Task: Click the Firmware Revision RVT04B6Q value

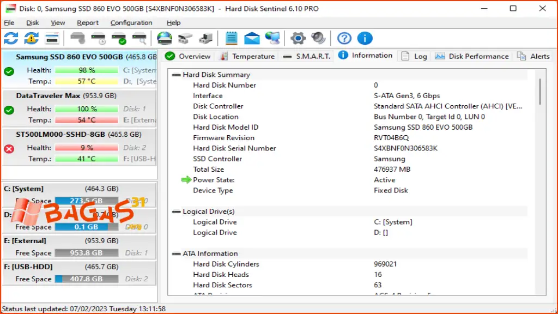Action: tap(391, 138)
